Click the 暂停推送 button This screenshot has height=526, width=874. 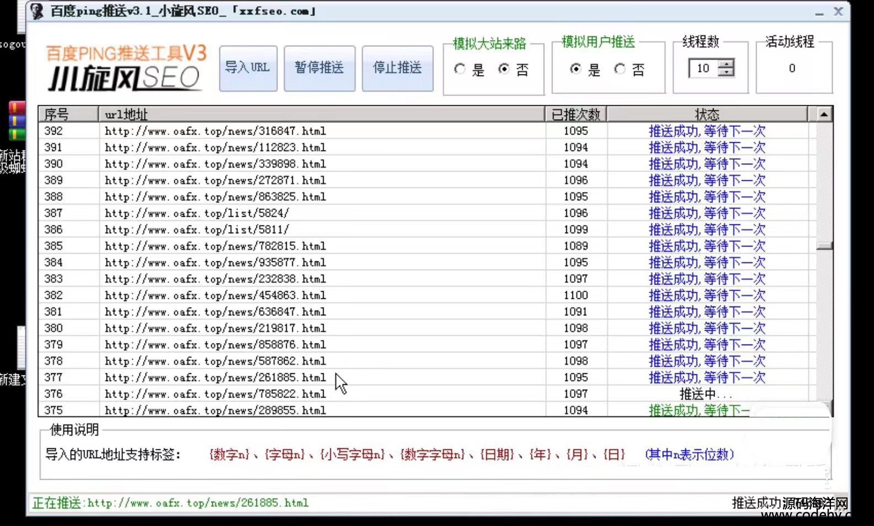tap(319, 68)
